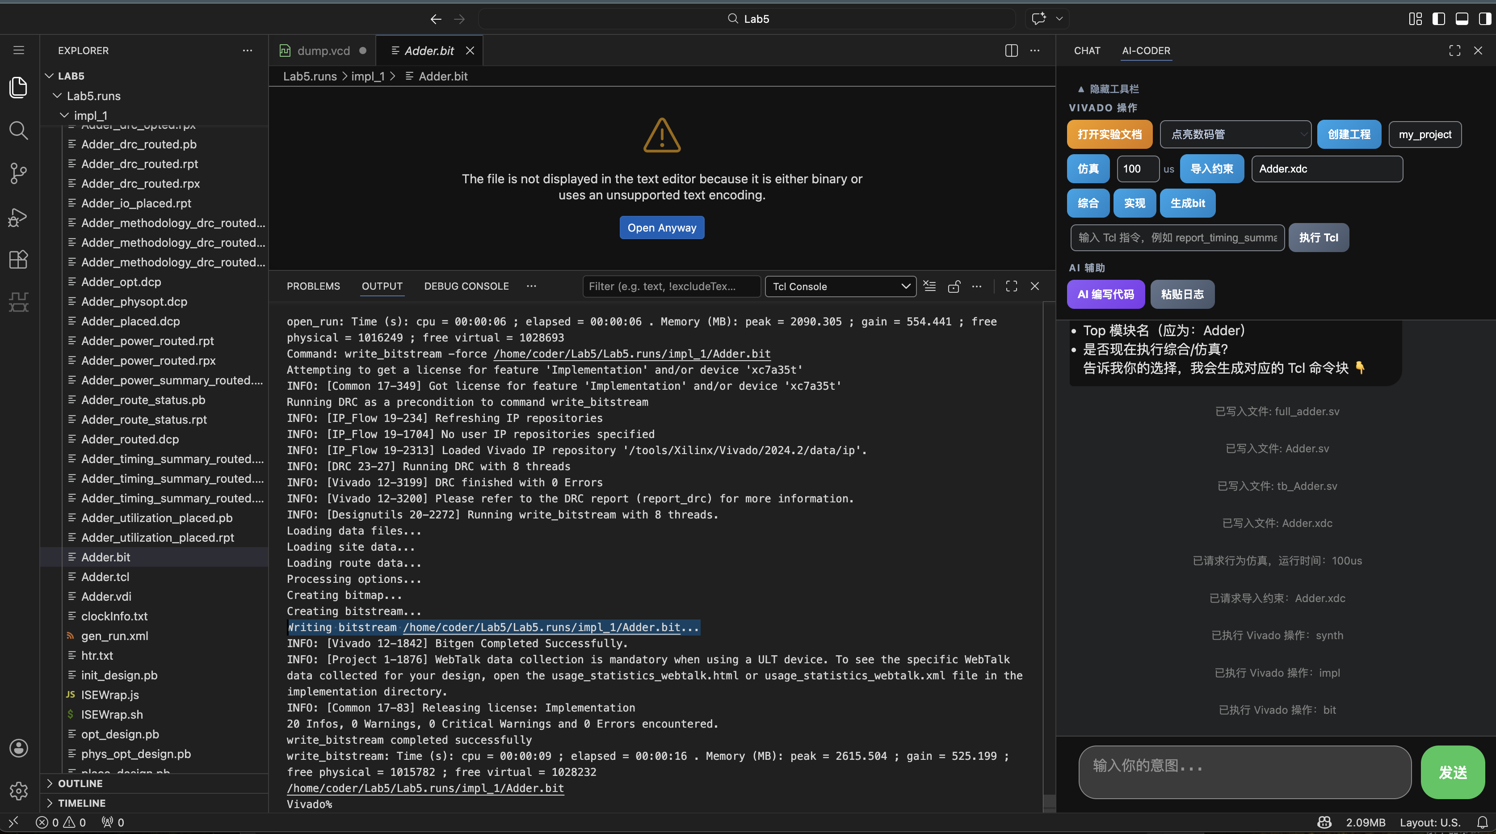Click the 生成bit button
This screenshot has height=834, width=1496.
(x=1187, y=203)
